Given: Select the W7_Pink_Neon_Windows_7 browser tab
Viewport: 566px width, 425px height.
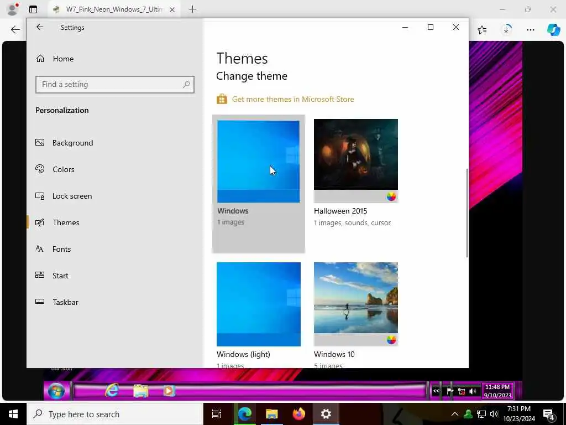Looking at the screenshot, I should [114, 9].
